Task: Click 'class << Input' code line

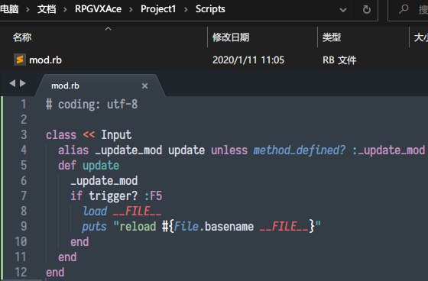Action: click(x=89, y=135)
